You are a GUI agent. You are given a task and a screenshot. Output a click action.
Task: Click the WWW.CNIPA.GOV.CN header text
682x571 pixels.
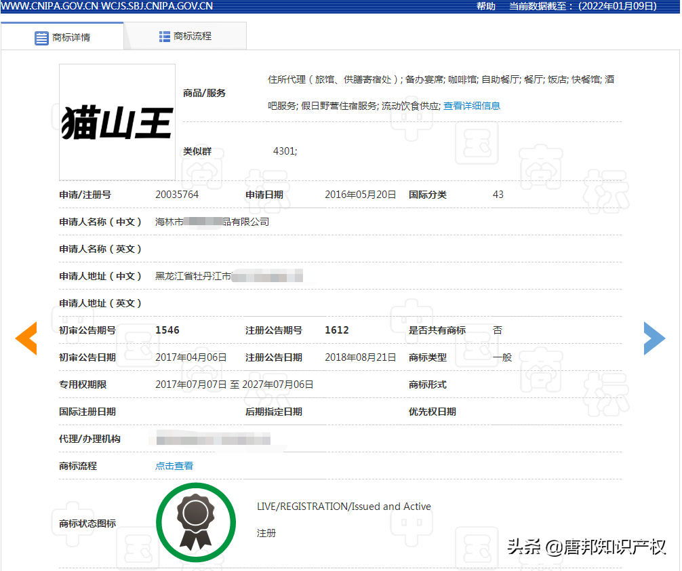[x=50, y=6]
